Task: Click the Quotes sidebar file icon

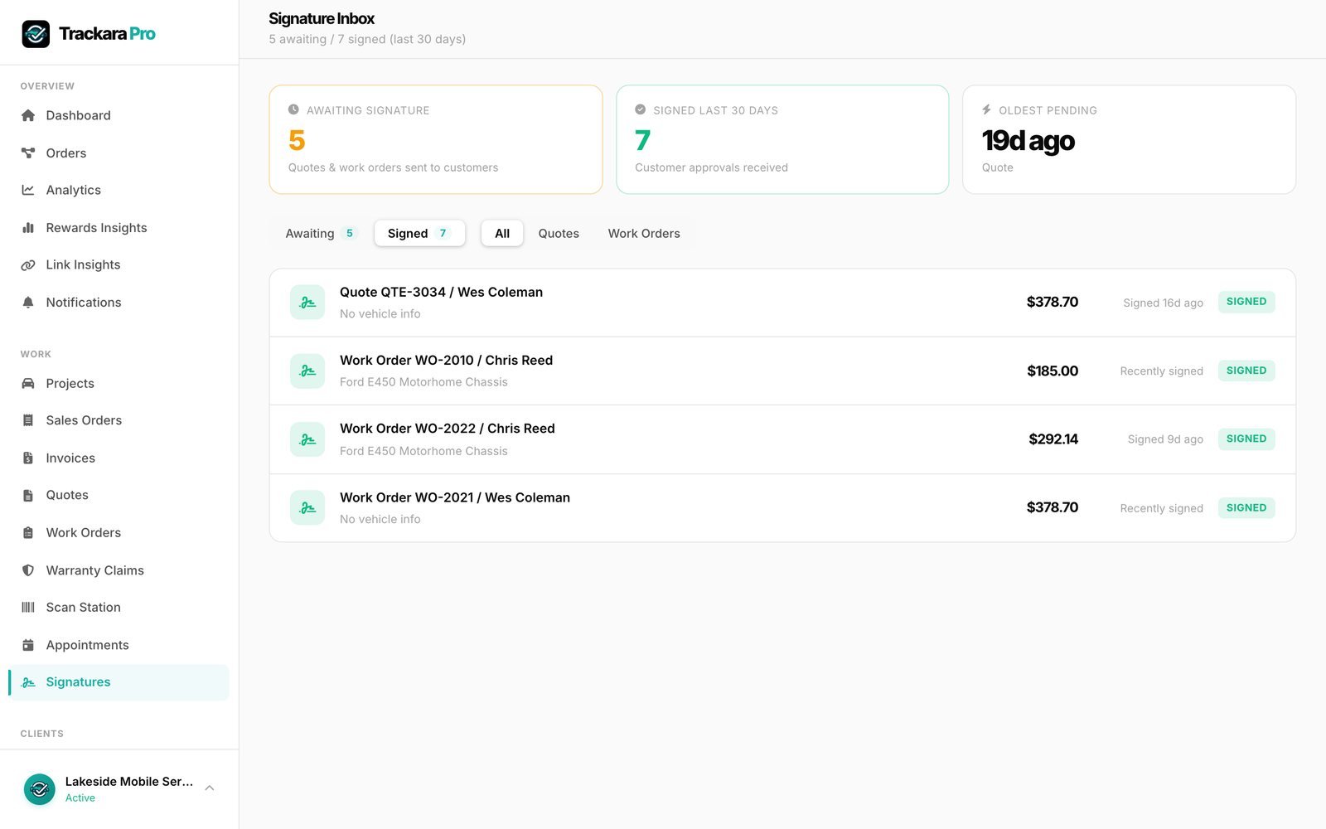Action: tap(28, 496)
